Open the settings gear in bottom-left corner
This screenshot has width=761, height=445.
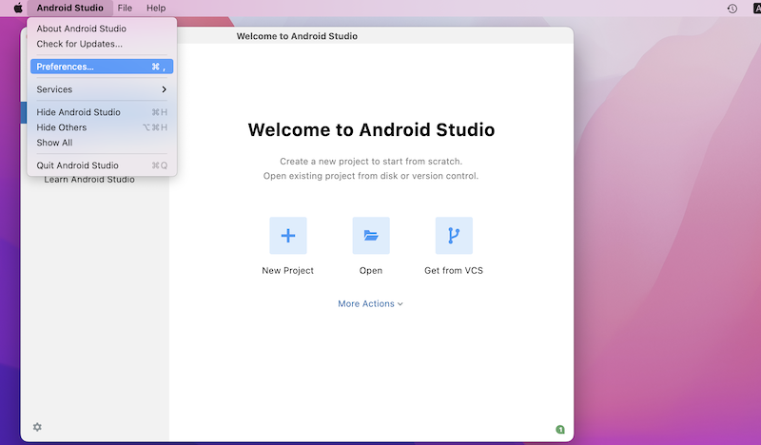37,427
